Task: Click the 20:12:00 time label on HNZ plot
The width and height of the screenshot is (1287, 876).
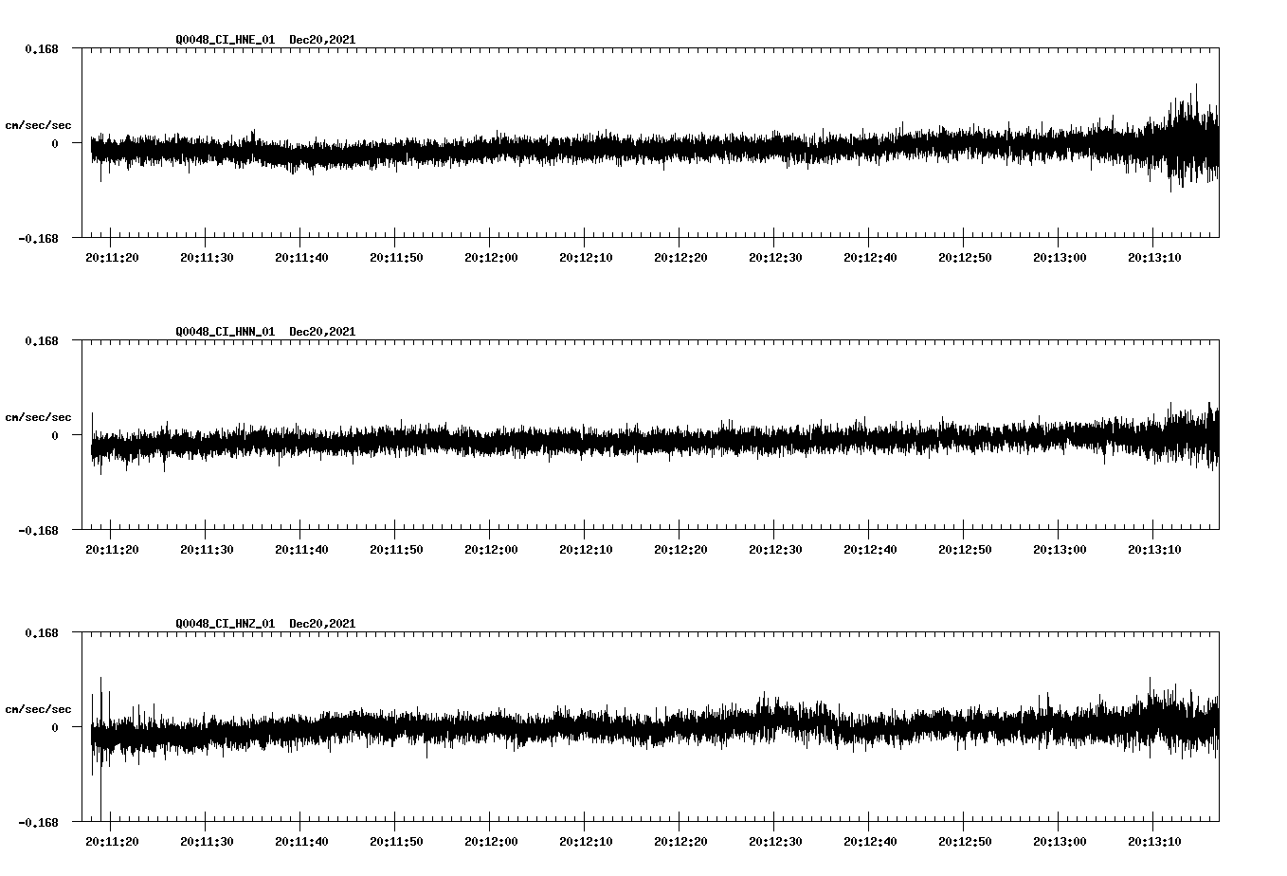Action: (x=491, y=842)
